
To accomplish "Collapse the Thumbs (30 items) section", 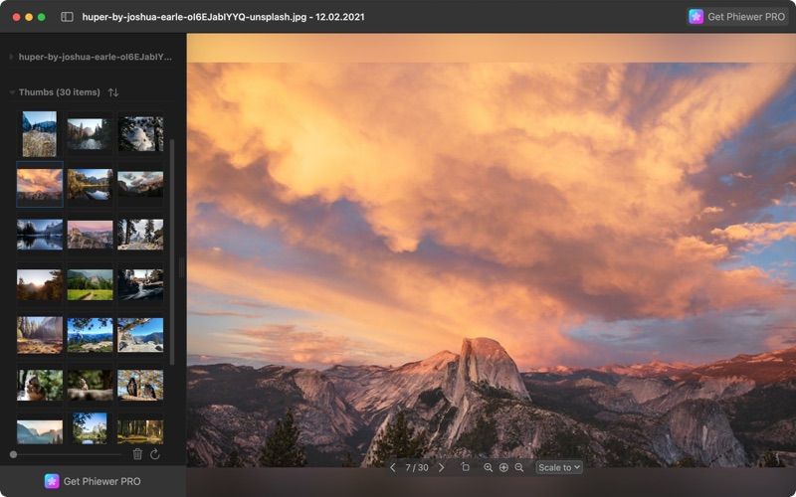I will point(12,92).
